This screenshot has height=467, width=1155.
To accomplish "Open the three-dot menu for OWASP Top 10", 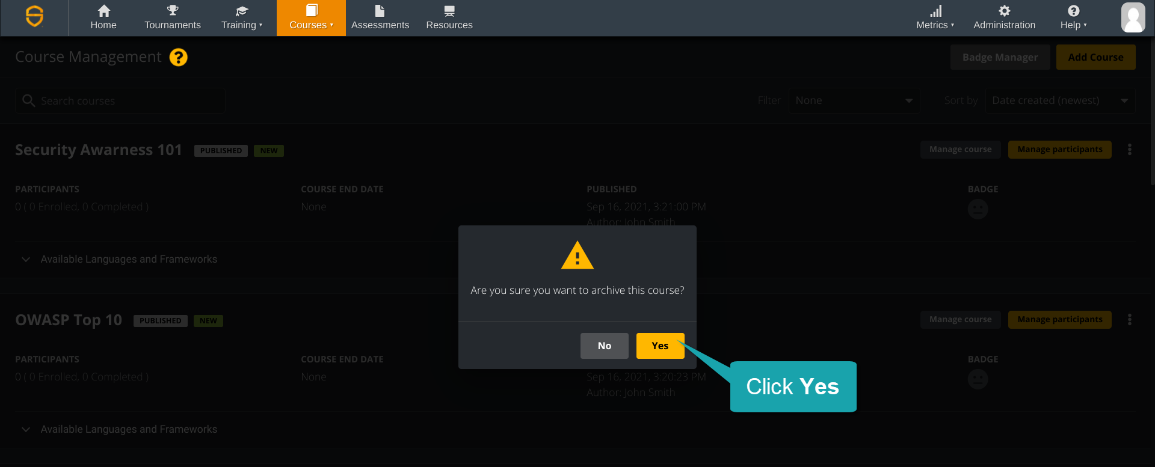I will (x=1130, y=320).
